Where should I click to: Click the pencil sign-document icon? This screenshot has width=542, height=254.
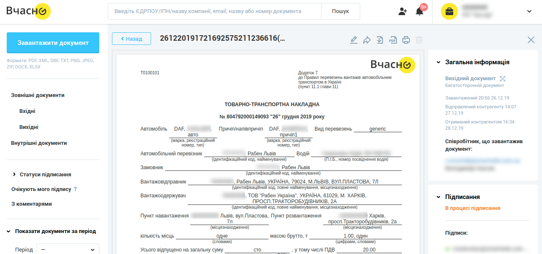(x=354, y=40)
